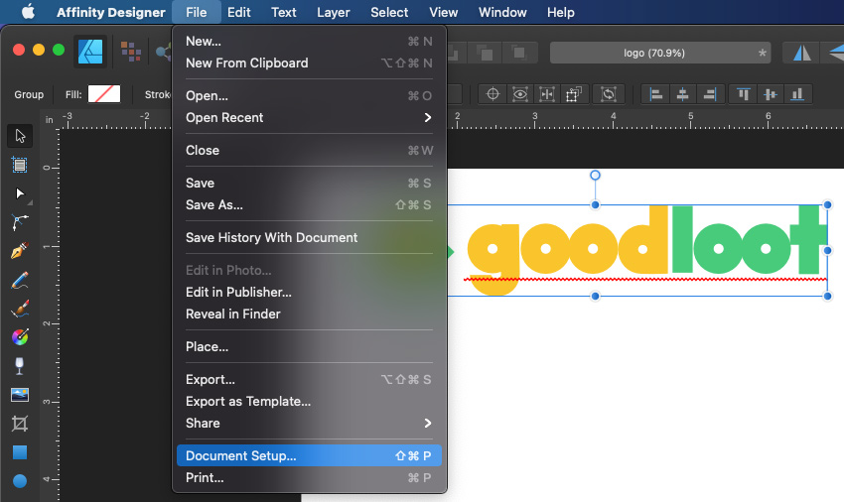The width and height of the screenshot is (844, 502).
Task: Click the Flip Horizontal toolbar icon
Action: pyautogui.click(x=802, y=53)
